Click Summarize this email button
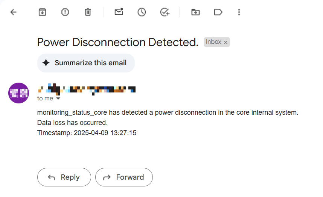This screenshot has height=197, width=323. (x=86, y=63)
